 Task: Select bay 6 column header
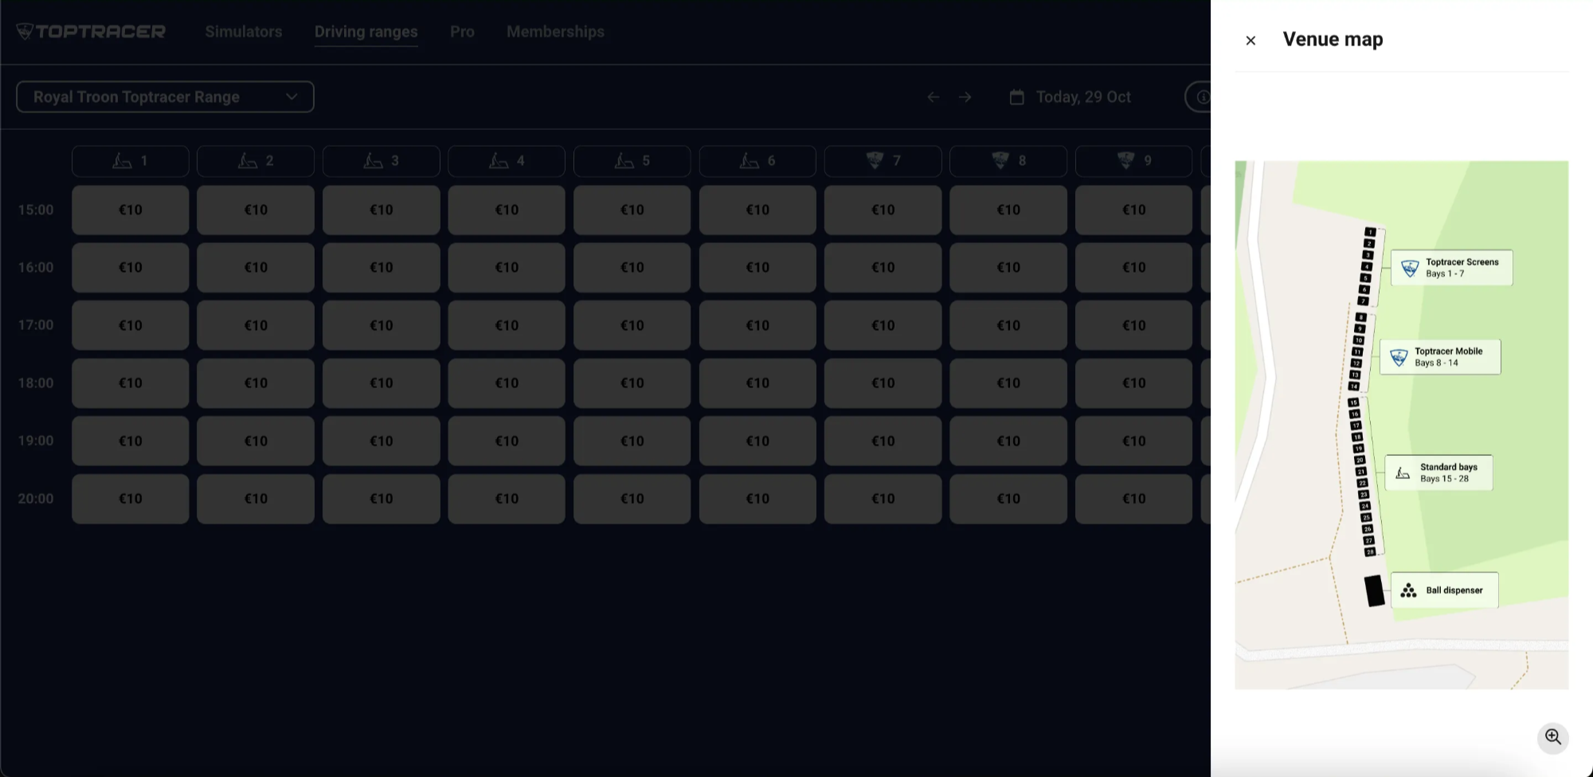(x=757, y=161)
